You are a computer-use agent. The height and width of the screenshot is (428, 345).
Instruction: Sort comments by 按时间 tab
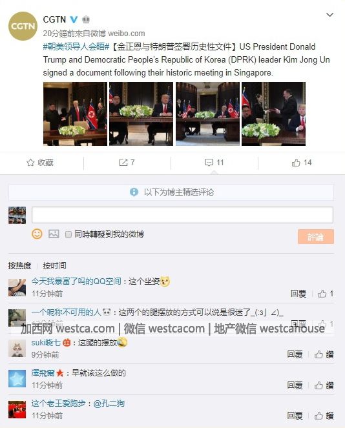54,265
